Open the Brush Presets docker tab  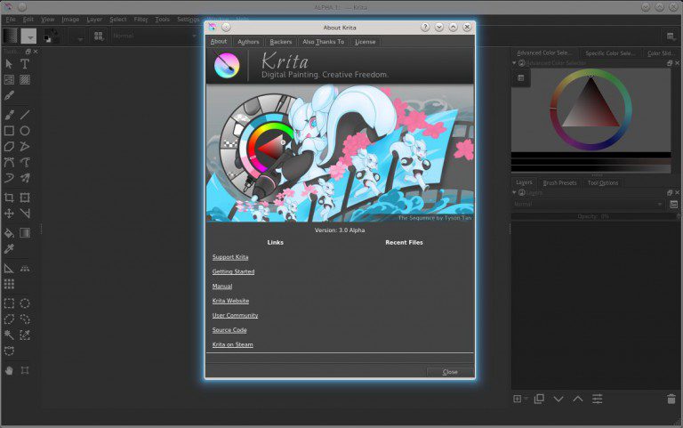pos(559,183)
